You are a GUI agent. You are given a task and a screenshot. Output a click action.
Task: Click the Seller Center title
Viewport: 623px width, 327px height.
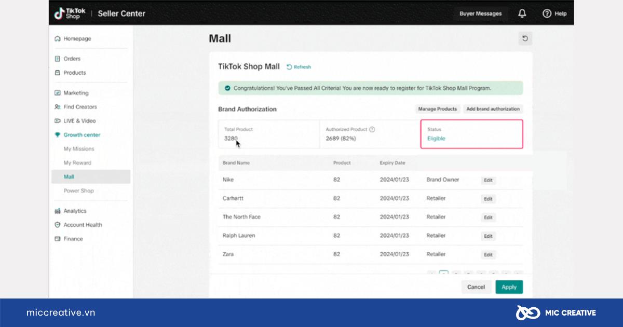pyautogui.click(x=121, y=13)
